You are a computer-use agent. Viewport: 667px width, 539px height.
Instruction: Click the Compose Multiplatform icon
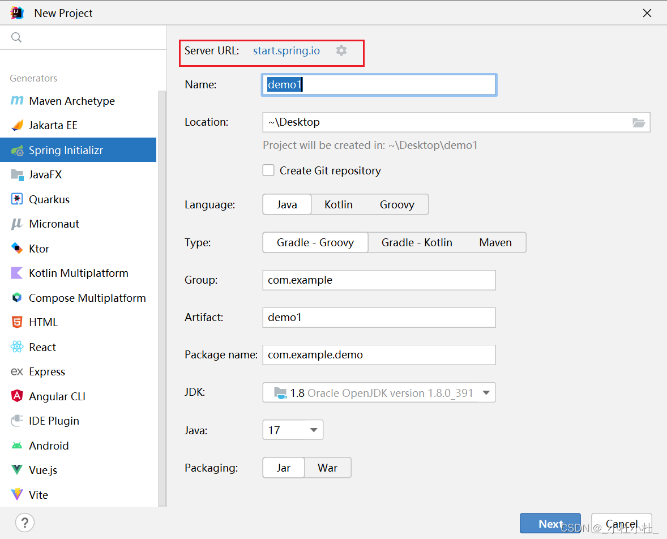(17, 297)
